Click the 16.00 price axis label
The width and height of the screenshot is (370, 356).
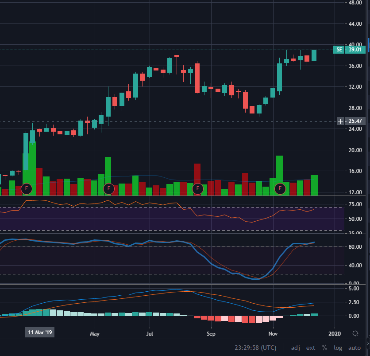355,171
